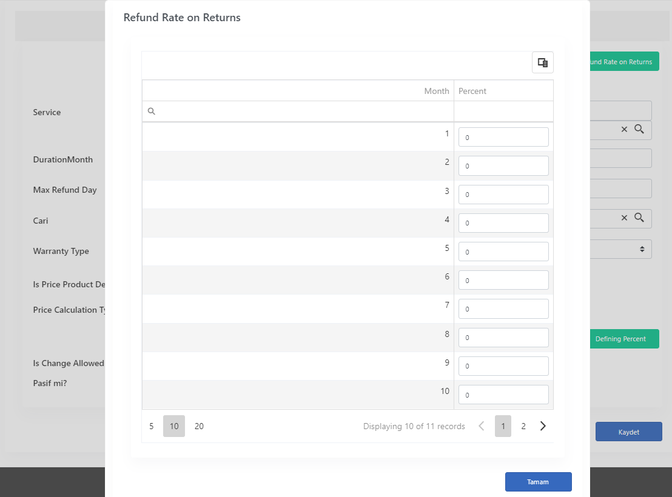The width and height of the screenshot is (672, 497).
Task: Open the column chooser icon
Action: (x=543, y=62)
